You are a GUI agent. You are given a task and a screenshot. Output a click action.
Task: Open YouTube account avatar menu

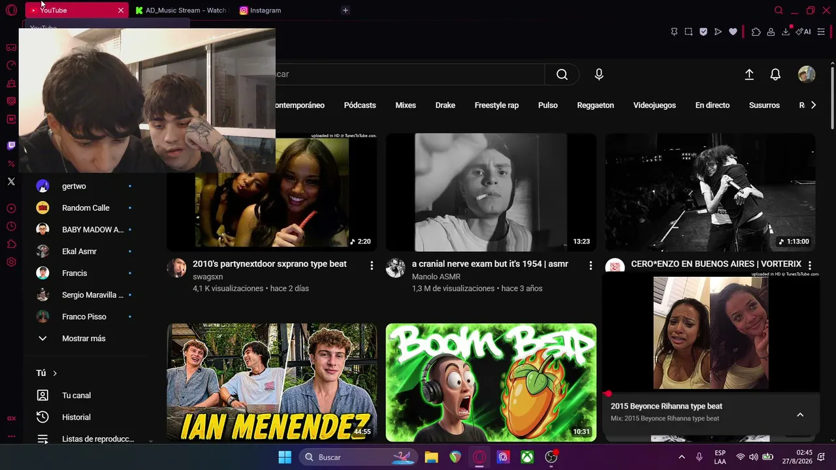click(x=807, y=74)
